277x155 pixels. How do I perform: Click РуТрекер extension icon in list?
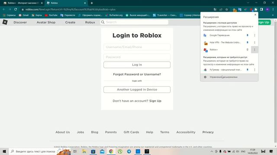pos(205,70)
